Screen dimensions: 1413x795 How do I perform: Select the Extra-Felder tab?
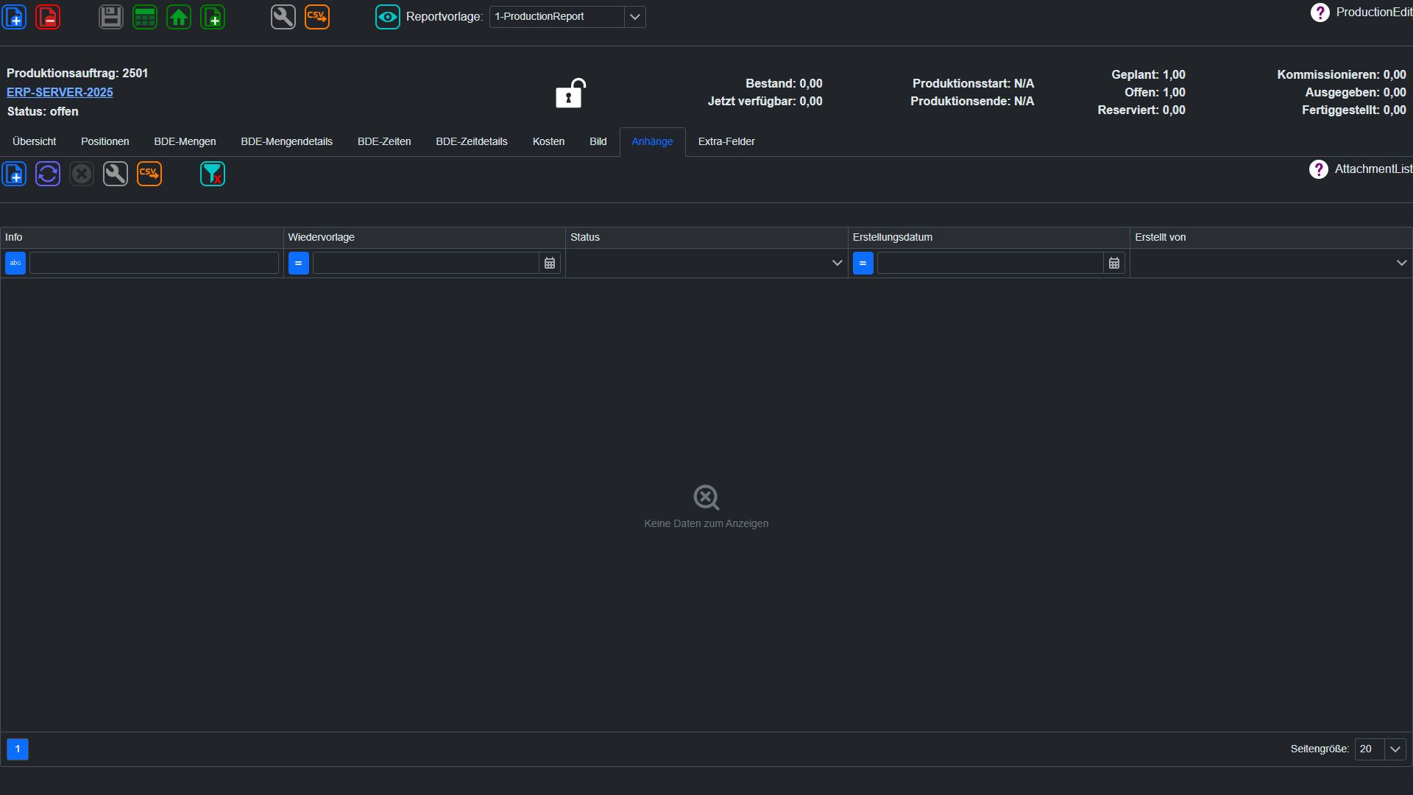click(x=726, y=141)
